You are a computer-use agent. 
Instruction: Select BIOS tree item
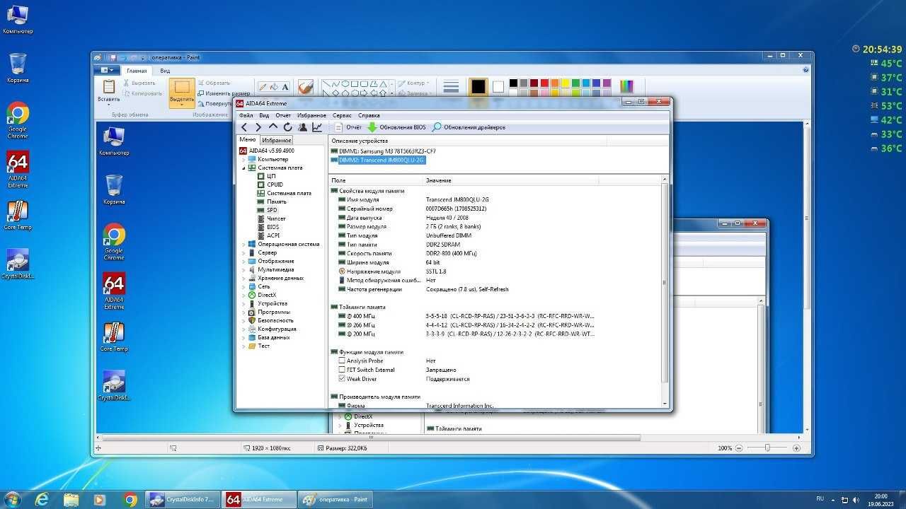pos(273,227)
